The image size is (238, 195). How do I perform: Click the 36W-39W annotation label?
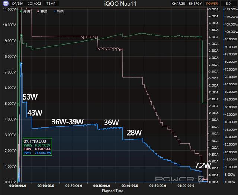tap(68, 121)
